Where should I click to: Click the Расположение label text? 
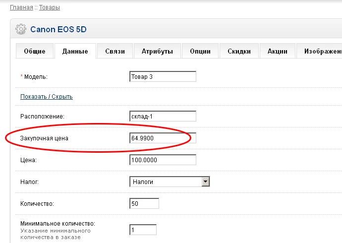42,117
